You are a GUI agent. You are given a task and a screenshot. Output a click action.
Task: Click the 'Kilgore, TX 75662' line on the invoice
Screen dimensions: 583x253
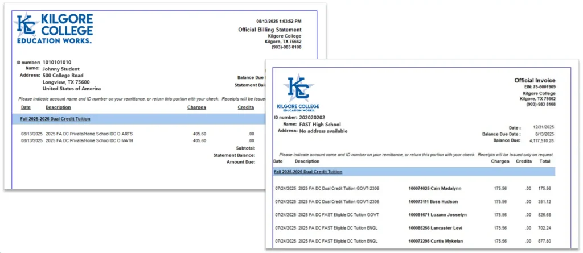537,99
